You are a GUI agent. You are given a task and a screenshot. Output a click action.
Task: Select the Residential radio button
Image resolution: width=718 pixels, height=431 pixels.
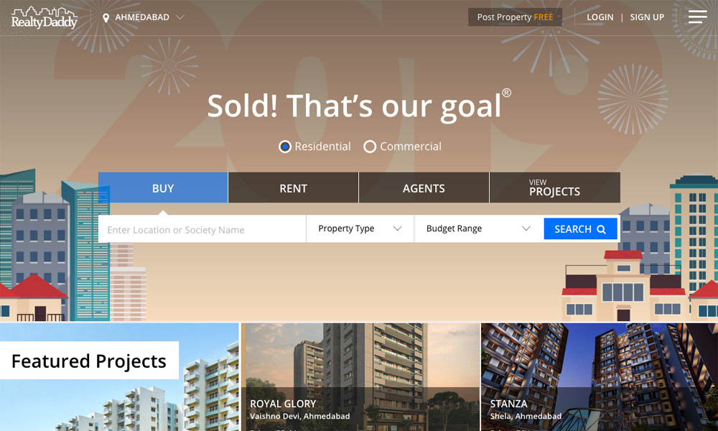(x=285, y=147)
